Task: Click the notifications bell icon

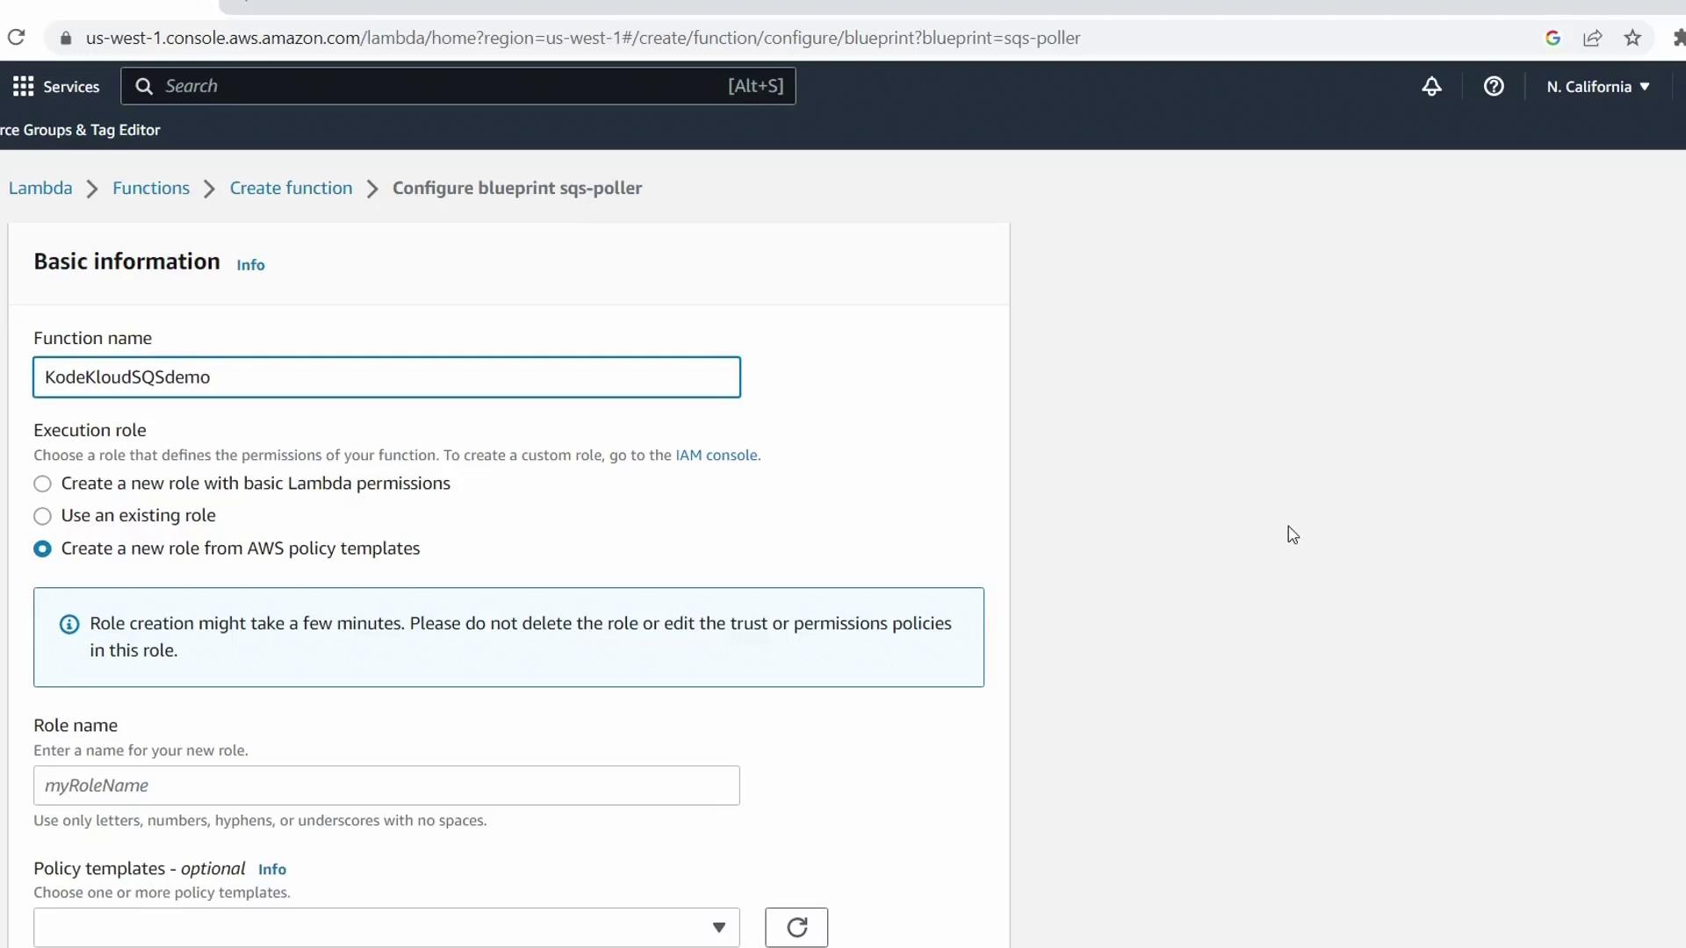Action: click(1431, 86)
